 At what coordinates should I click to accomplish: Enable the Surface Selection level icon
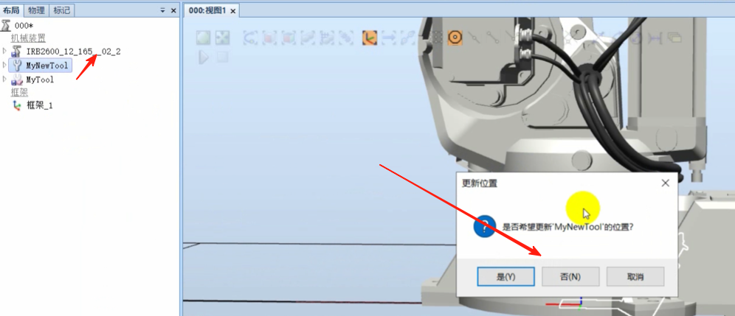tap(269, 38)
